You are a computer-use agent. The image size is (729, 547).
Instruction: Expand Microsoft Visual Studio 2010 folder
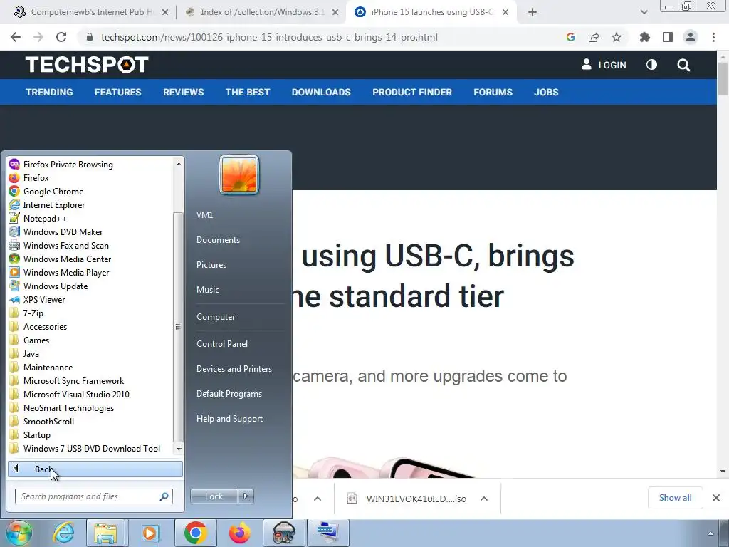coord(76,394)
